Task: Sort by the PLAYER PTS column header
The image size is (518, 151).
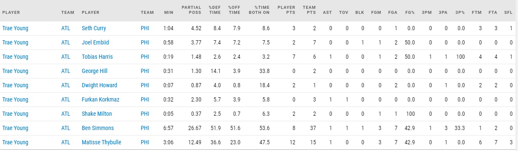Action: 287,10
